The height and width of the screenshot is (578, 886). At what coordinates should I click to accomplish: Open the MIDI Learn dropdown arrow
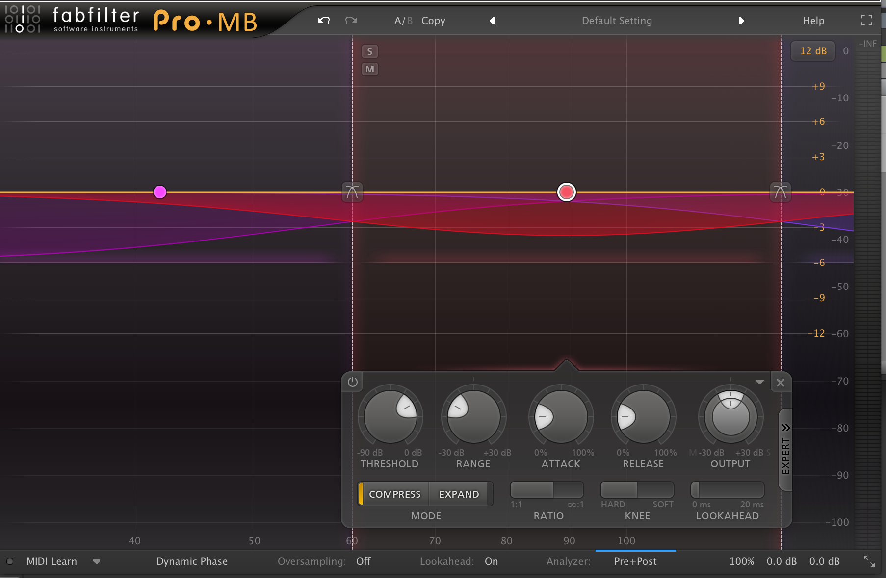click(97, 562)
